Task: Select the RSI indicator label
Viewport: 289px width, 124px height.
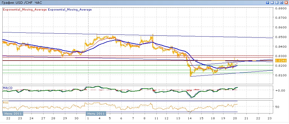Action: point(6,103)
